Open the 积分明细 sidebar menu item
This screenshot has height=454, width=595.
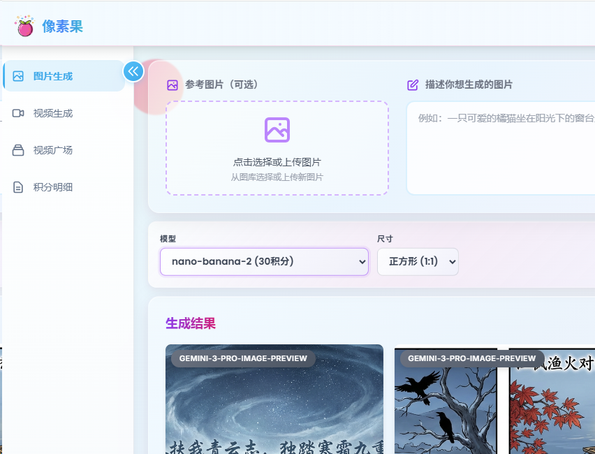pyautogui.click(x=53, y=187)
